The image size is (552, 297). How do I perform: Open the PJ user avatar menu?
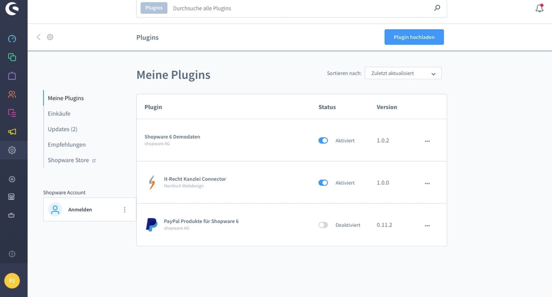pyautogui.click(x=12, y=281)
